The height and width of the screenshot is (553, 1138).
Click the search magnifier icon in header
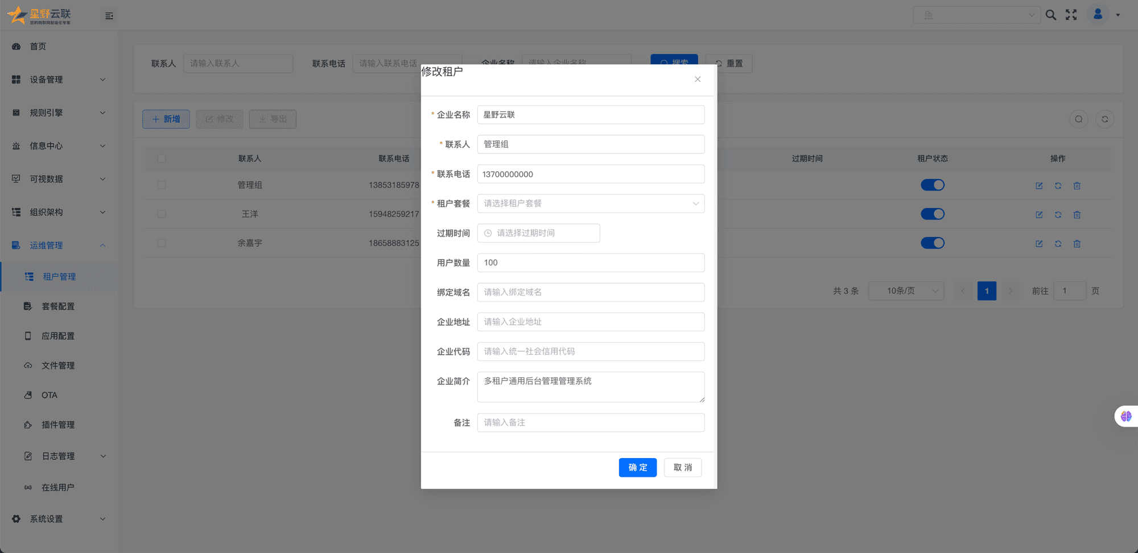click(x=1051, y=15)
